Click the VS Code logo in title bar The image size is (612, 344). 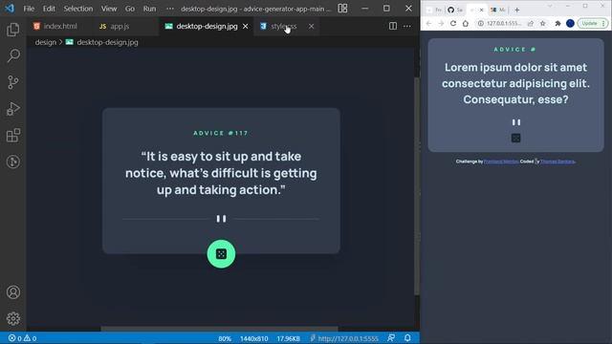10,9
